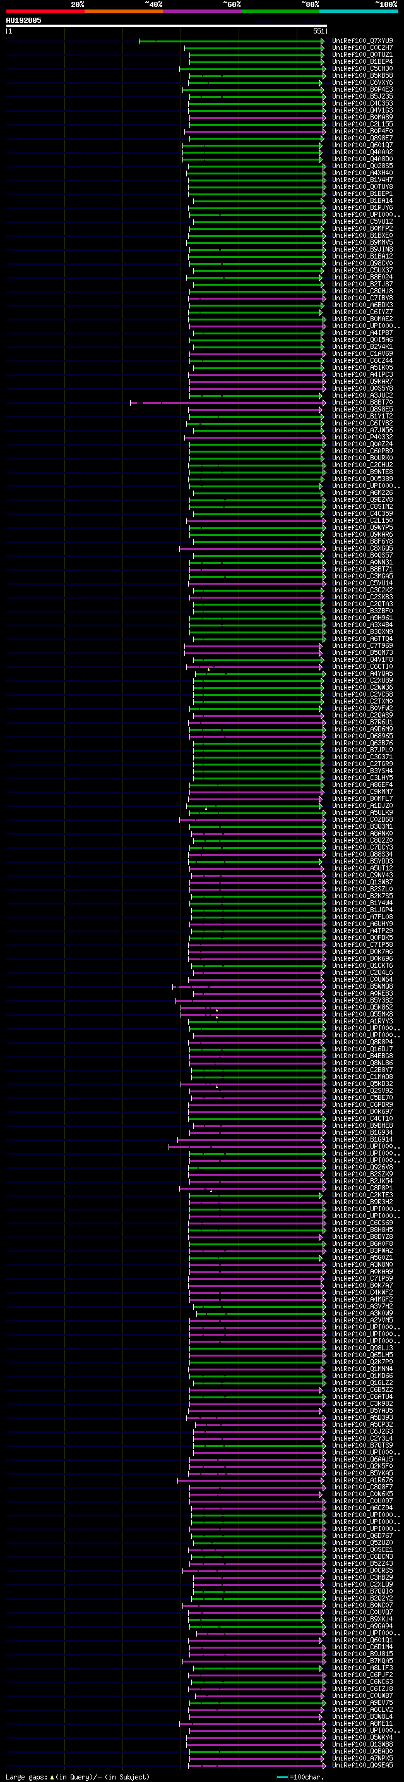
Task: Click the cyan =100char. scale swatch
Action: 282,1777
